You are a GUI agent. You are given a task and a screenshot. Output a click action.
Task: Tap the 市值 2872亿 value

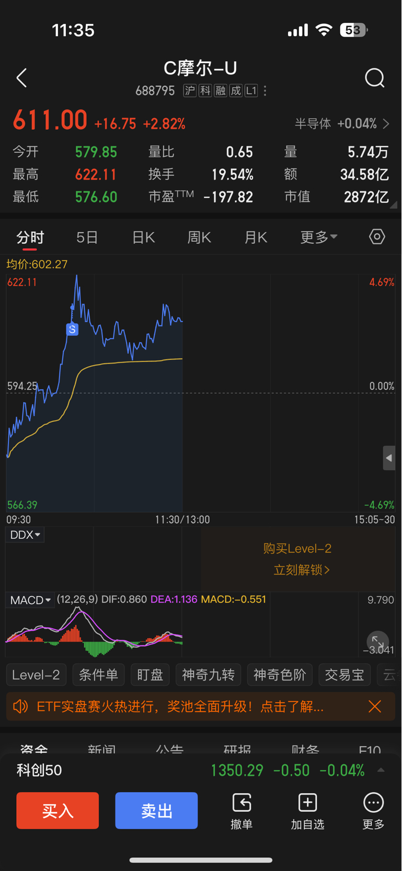coord(366,197)
